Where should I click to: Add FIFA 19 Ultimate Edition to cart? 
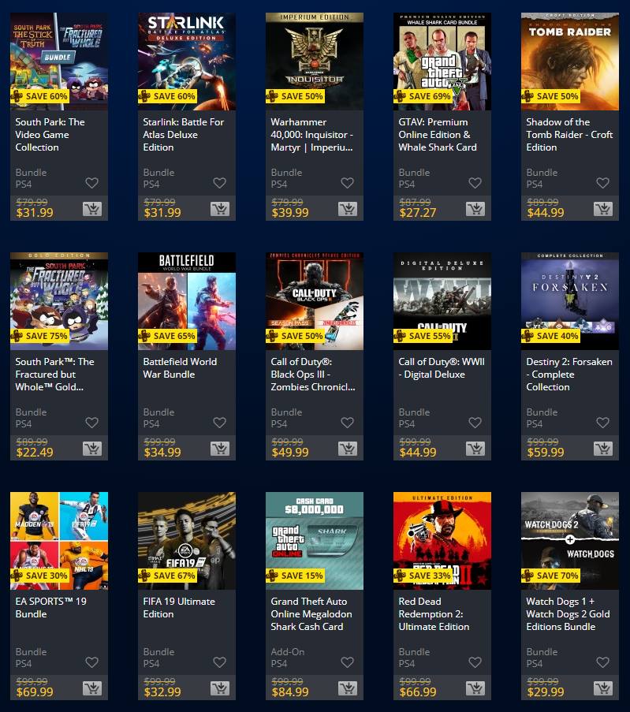tap(220, 688)
